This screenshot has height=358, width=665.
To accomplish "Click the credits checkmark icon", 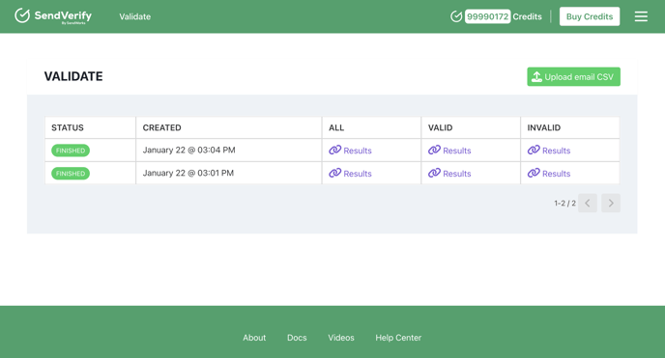I will [x=456, y=16].
